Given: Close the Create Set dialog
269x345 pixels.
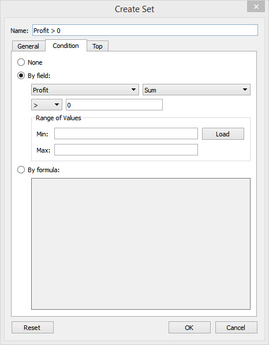Looking at the screenshot, I should (256, 6).
